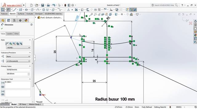Select the Centerpoint Arc tool

coord(38,10)
